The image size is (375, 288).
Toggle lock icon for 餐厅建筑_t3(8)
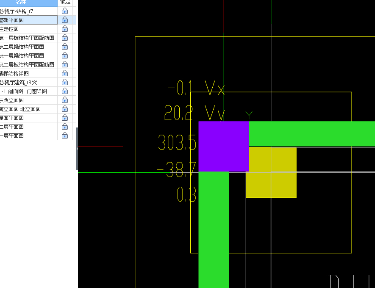click(x=65, y=83)
